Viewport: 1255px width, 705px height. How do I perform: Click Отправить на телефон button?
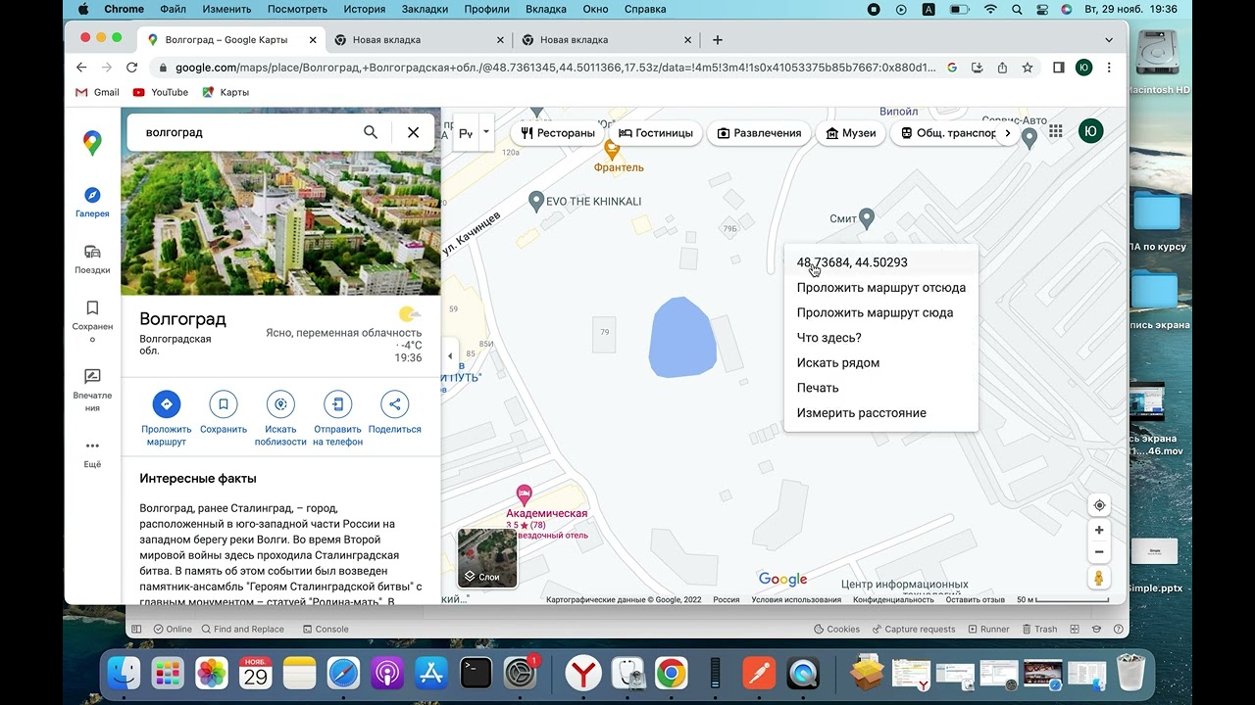point(337,418)
